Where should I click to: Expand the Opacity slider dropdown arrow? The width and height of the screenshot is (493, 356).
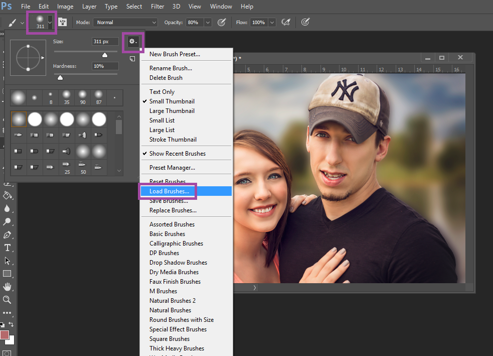[x=208, y=23]
